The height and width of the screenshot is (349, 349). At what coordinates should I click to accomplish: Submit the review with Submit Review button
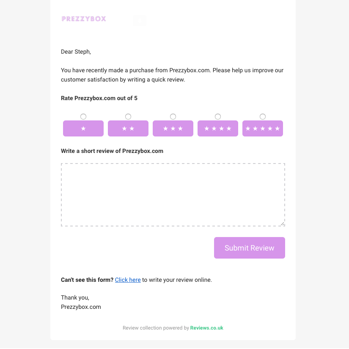(x=250, y=248)
